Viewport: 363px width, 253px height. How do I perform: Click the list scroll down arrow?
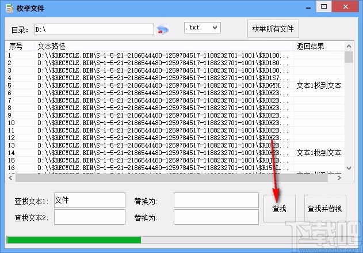pos(349,168)
